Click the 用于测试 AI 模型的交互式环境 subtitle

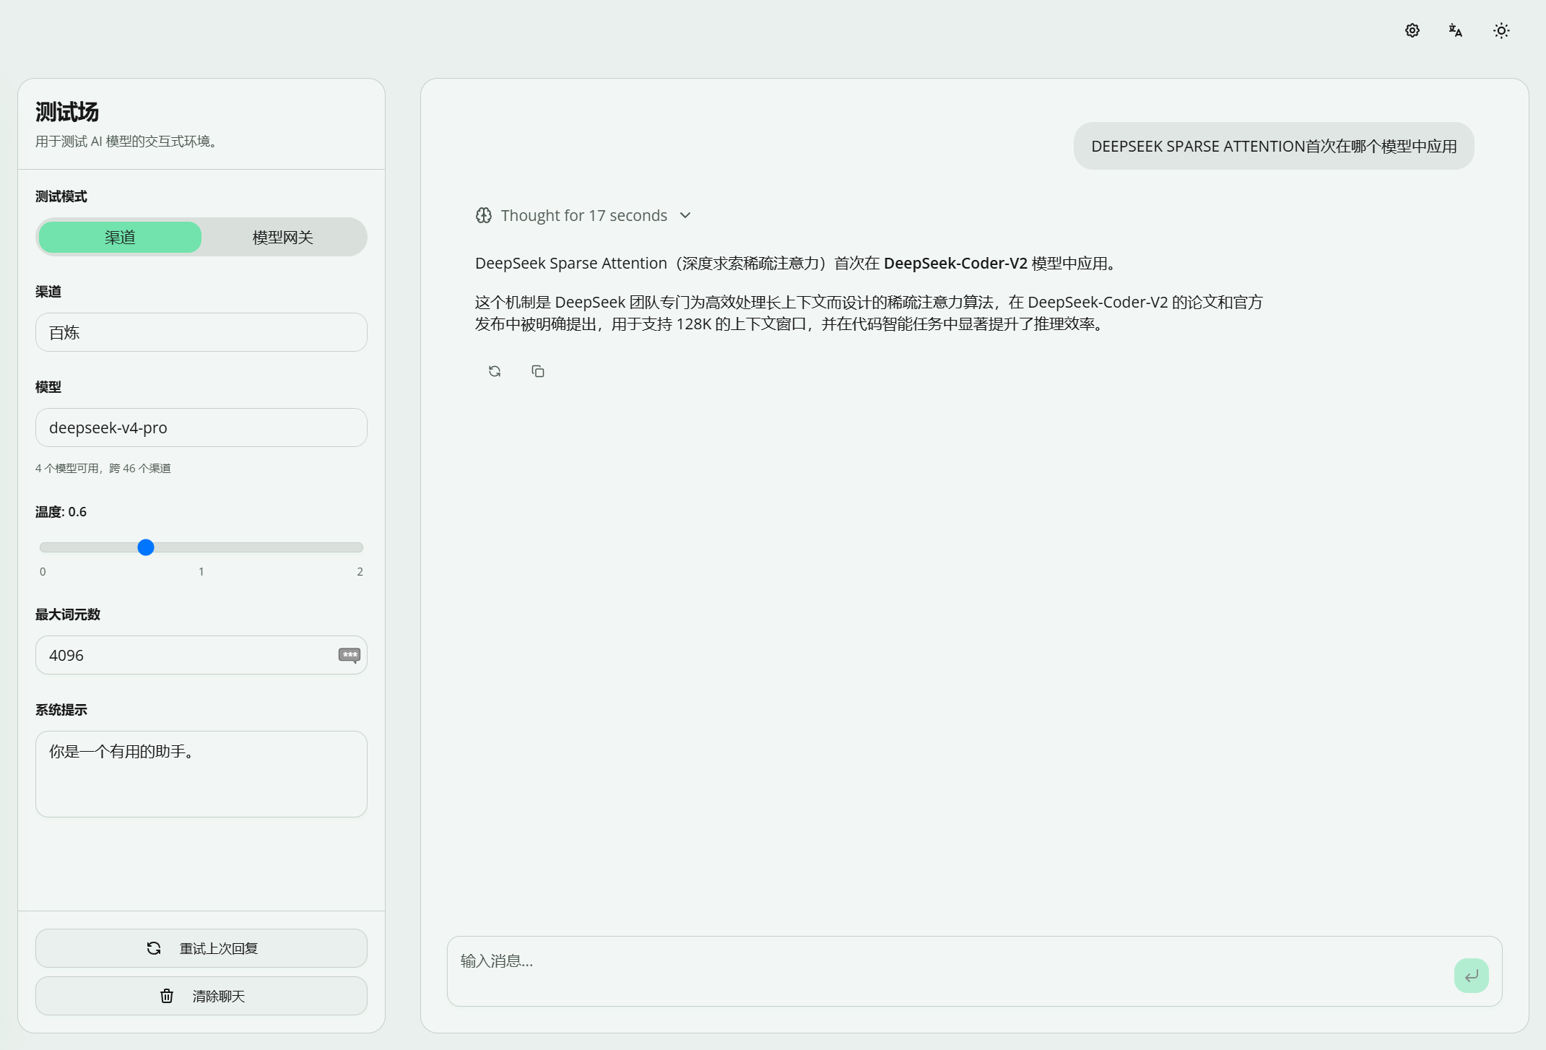126,142
